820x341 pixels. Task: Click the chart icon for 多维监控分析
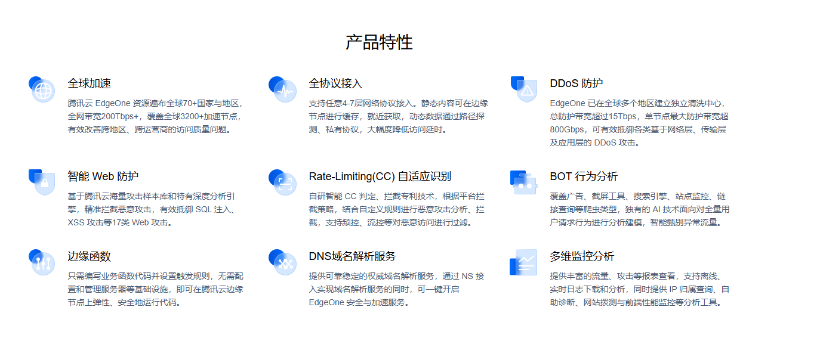click(x=524, y=262)
